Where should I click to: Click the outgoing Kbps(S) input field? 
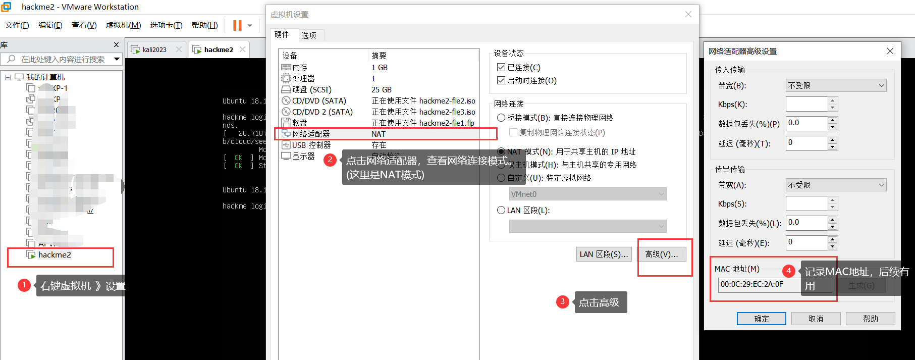(x=807, y=203)
